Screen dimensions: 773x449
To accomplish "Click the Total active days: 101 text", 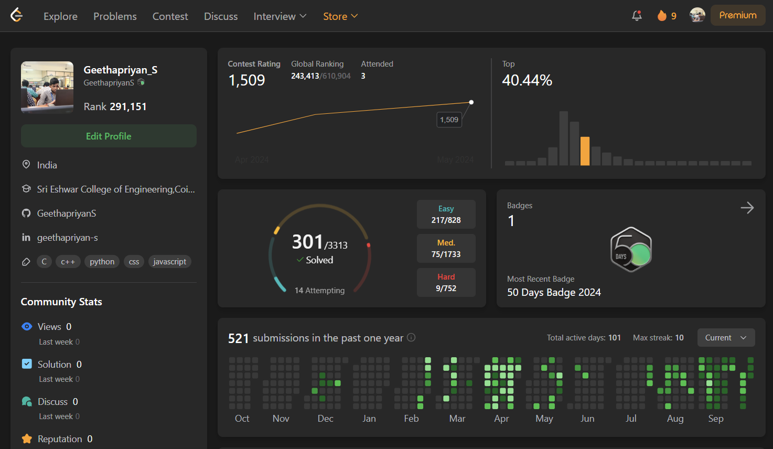I will (584, 337).
